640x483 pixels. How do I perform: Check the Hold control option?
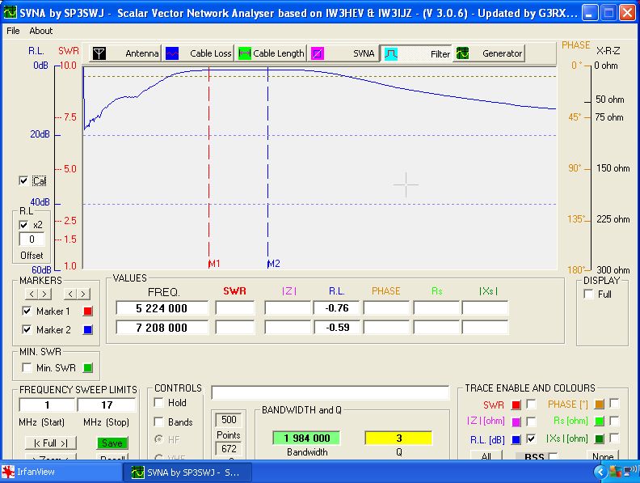click(159, 403)
